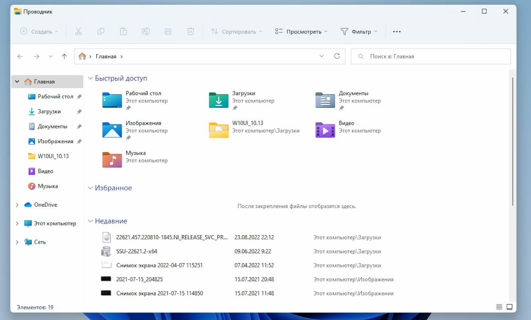Click the Главная breadcrumb in address bar

click(106, 57)
